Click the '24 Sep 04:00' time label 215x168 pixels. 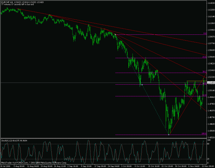click(114, 166)
